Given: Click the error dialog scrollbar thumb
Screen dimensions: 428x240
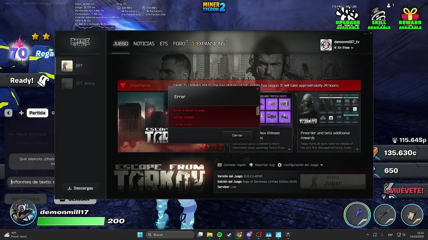Looking at the screenshot, I should 258,111.
